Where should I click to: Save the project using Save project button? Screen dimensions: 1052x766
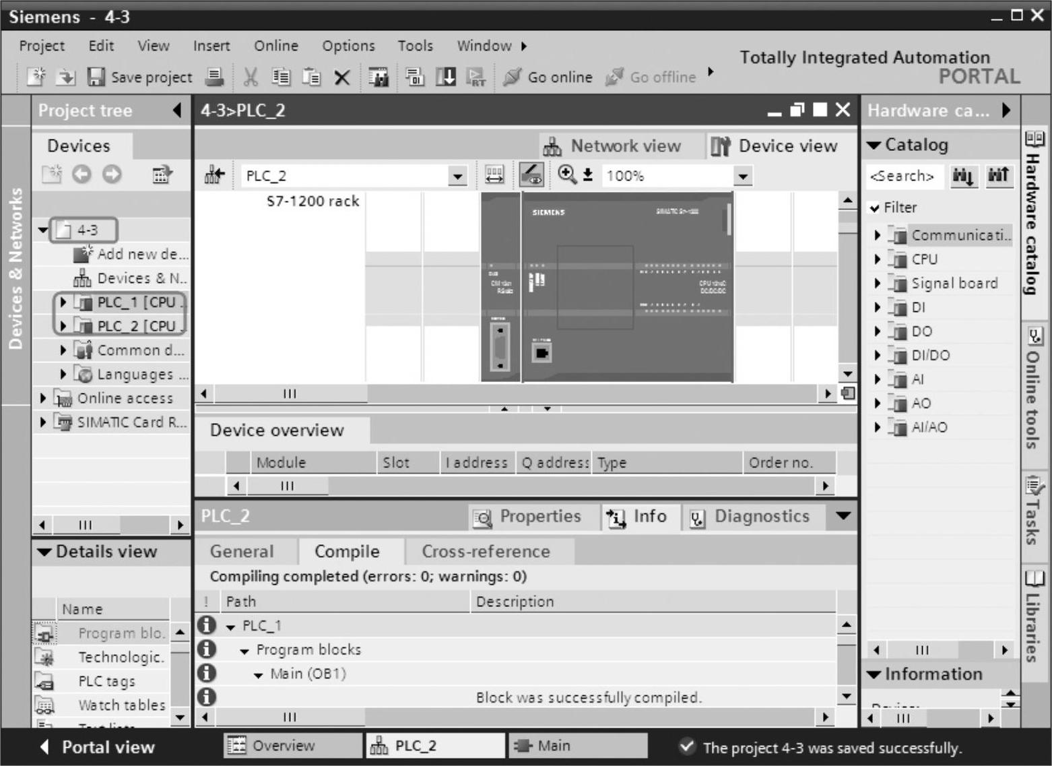click(140, 77)
